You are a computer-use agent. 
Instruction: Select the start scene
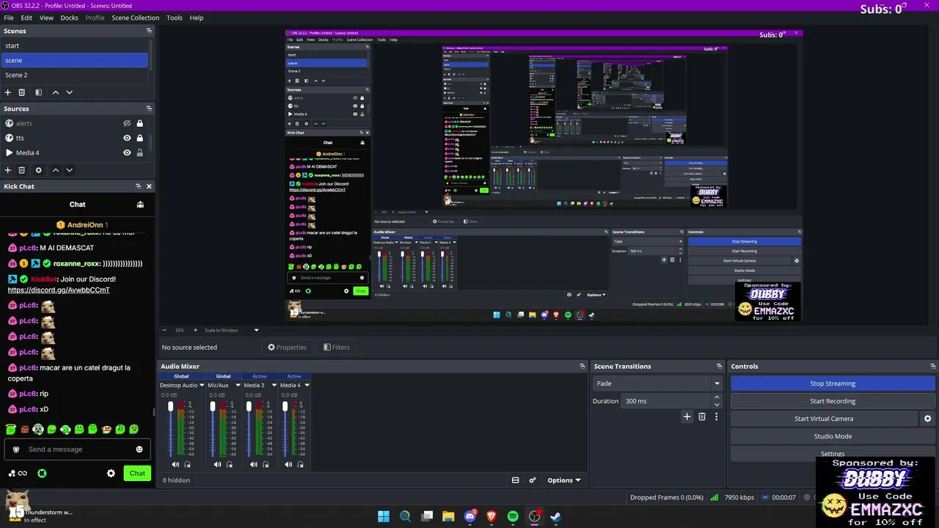[75, 45]
